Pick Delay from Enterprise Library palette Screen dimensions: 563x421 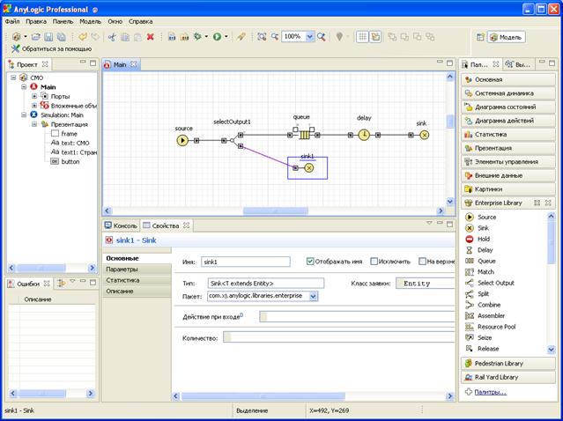point(479,250)
